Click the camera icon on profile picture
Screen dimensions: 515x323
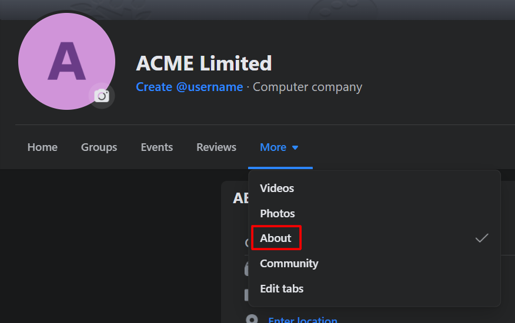pos(102,96)
